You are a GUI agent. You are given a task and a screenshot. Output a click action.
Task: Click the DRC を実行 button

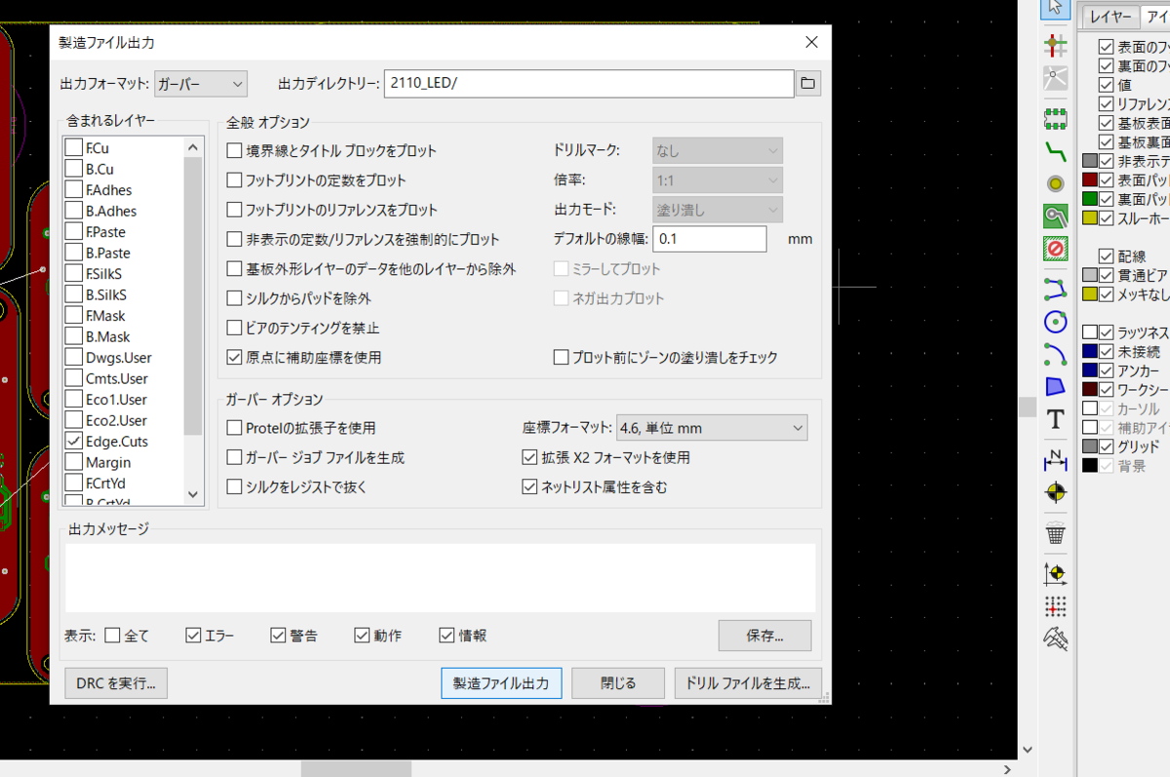115,682
